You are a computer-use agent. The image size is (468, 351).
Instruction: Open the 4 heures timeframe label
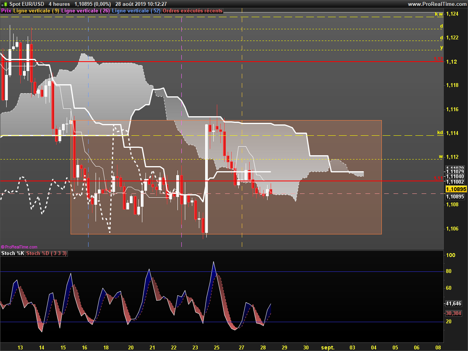[x=59, y=4]
